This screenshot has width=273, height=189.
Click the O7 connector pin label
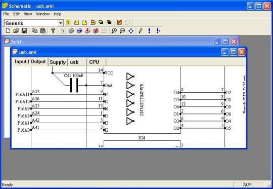[x=229, y=93]
